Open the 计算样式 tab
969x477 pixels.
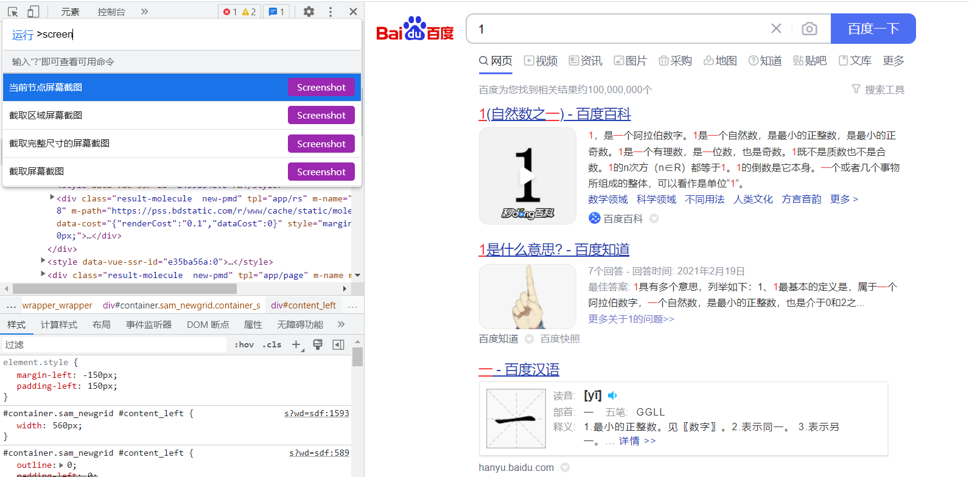point(59,325)
